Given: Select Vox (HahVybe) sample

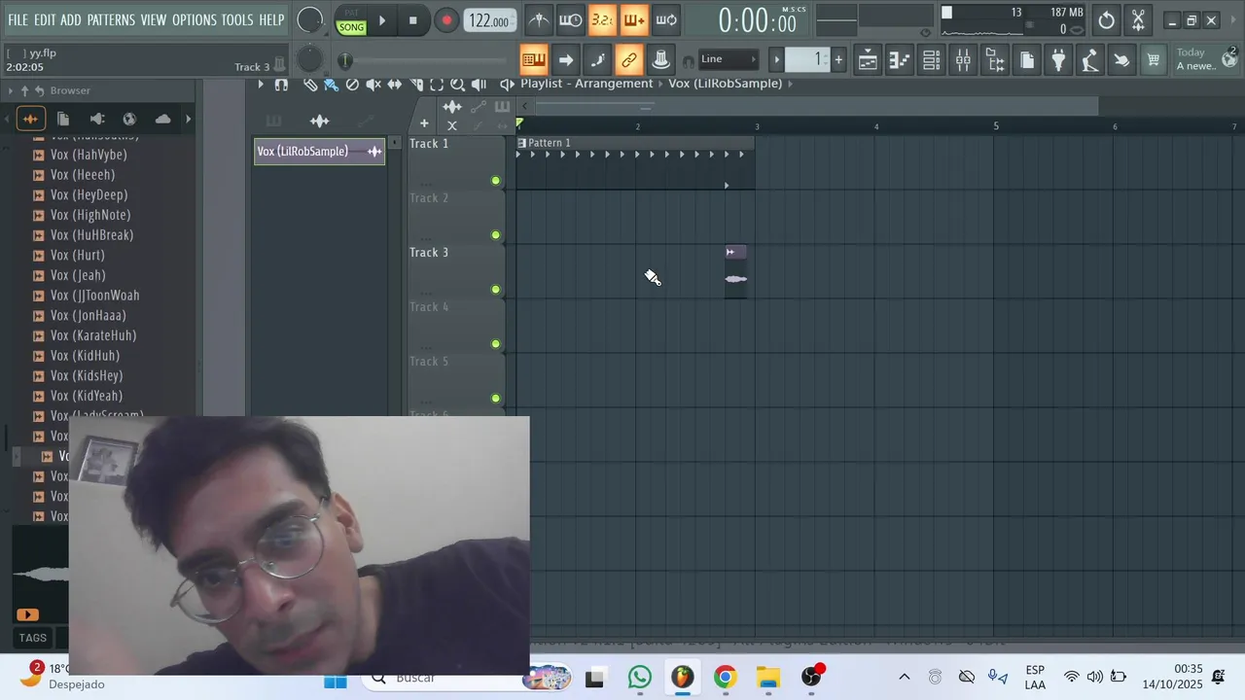Looking at the screenshot, I should click(89, 155).
